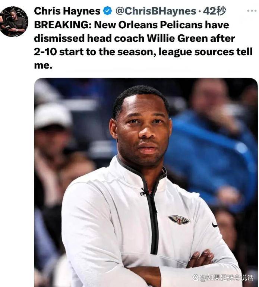Open the three-dot more options menu
Image resolution: width=259 pixels, height=287 pixels.
(x=252, y=11)
